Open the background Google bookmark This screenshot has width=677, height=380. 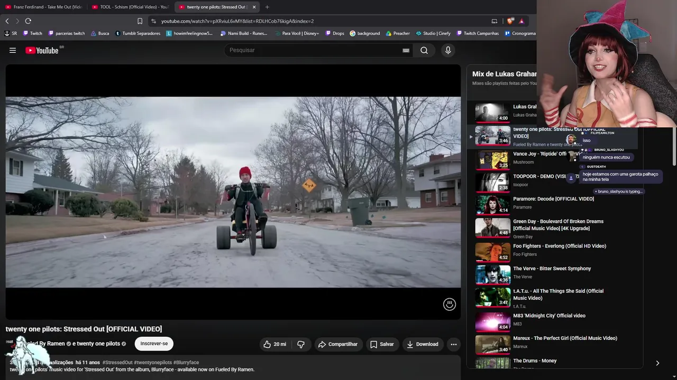pos(365,33)
